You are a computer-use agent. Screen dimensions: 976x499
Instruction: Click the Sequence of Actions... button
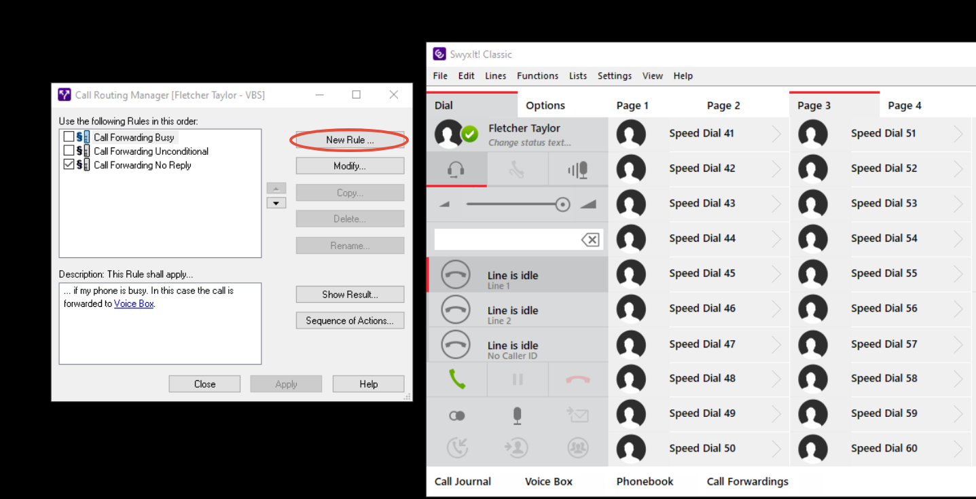click(x=350, y=320)
